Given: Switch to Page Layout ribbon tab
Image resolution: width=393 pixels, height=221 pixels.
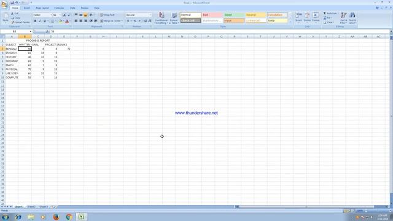Looking at the screenshot, I should click(42, 8).
